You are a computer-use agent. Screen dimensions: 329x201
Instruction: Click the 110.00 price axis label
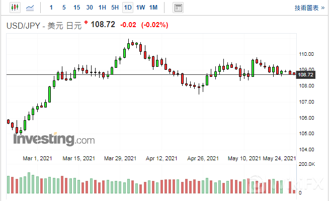pos(306,54)
